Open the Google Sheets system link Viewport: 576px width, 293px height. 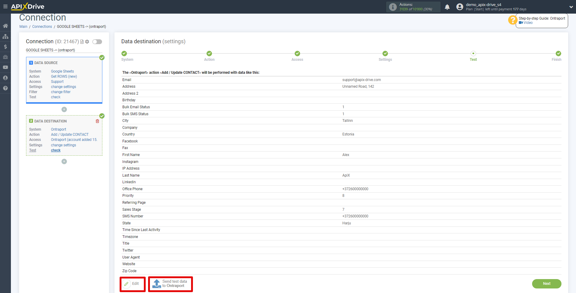[62, 71]
